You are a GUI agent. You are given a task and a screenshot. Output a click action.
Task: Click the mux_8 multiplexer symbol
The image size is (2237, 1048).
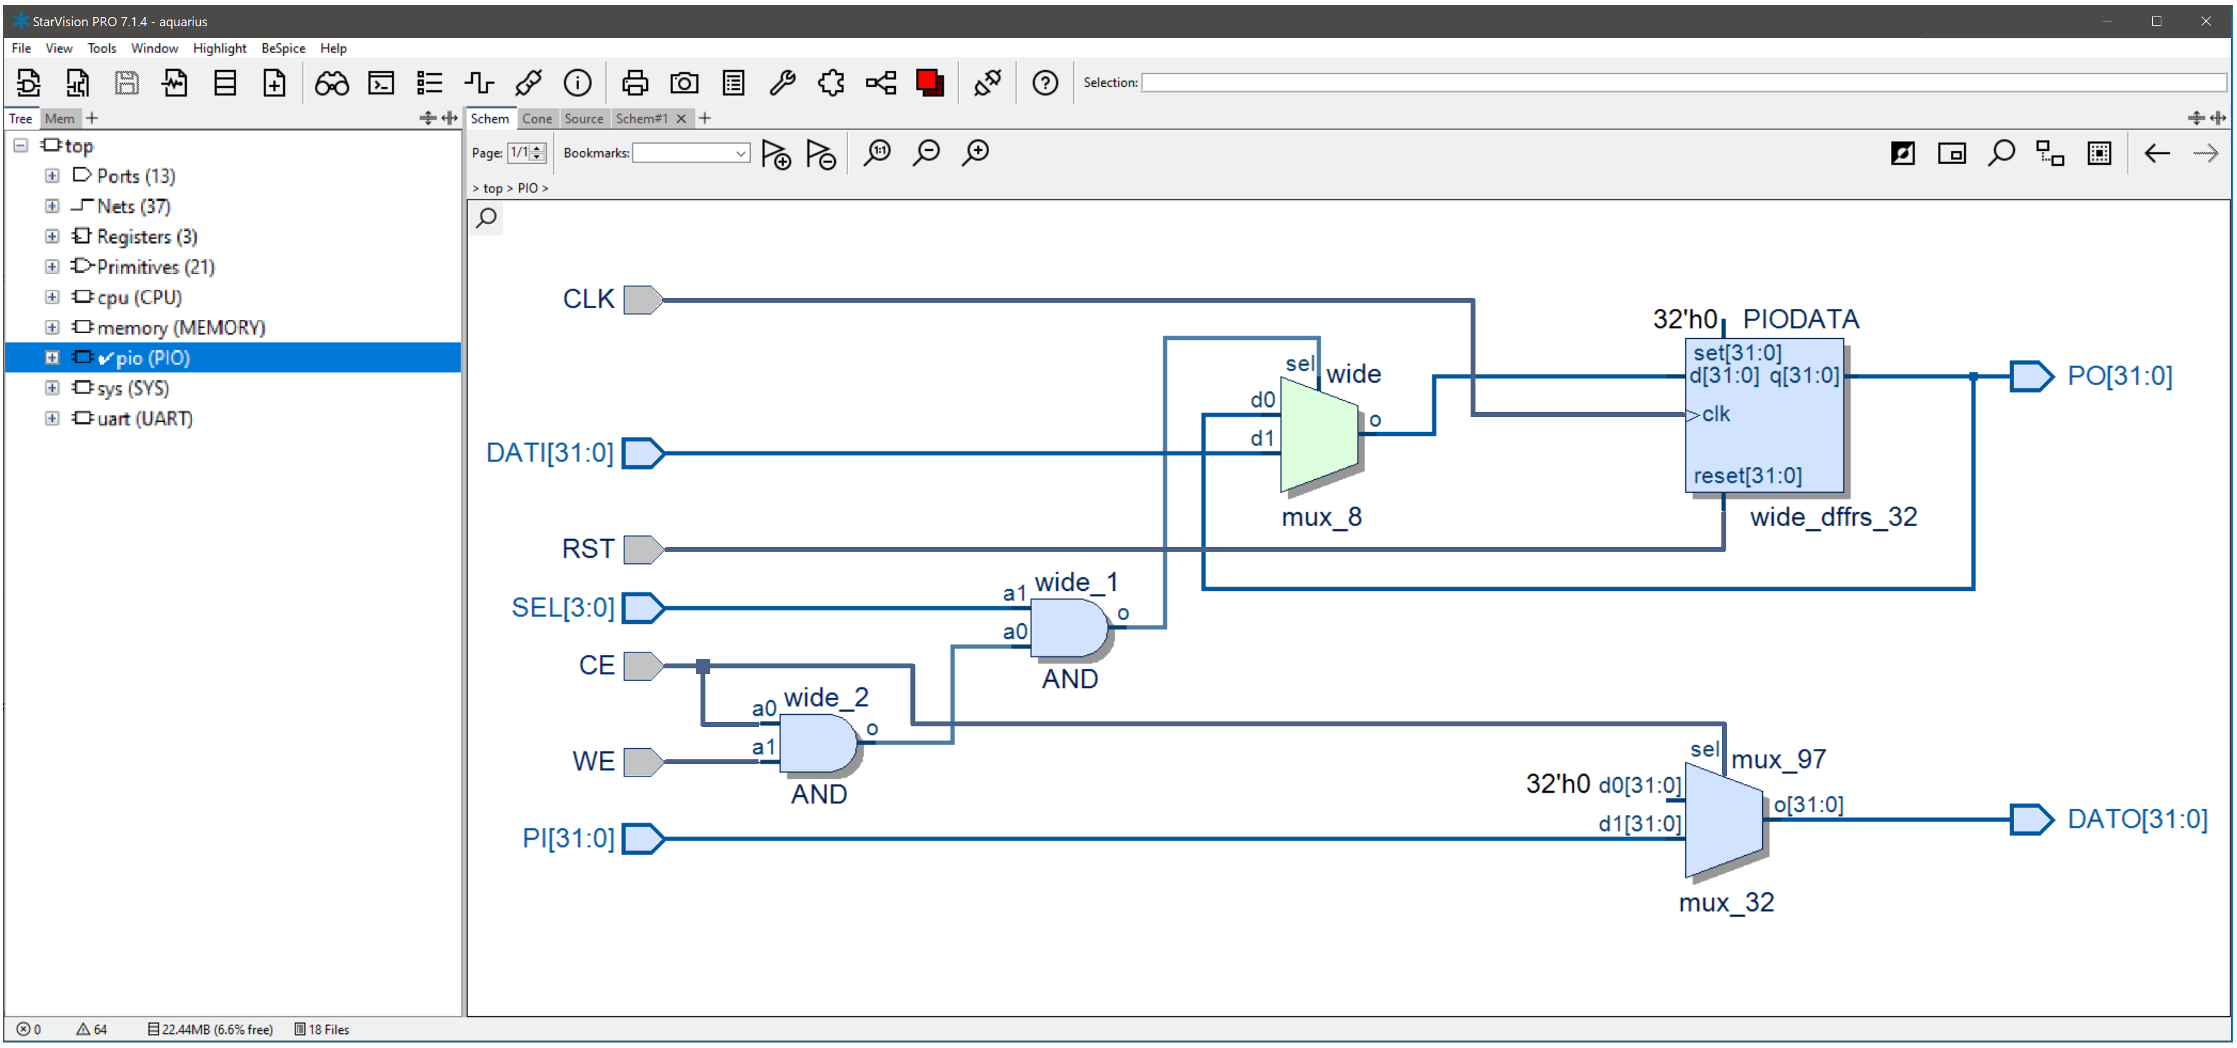[x=1319, y=433]
